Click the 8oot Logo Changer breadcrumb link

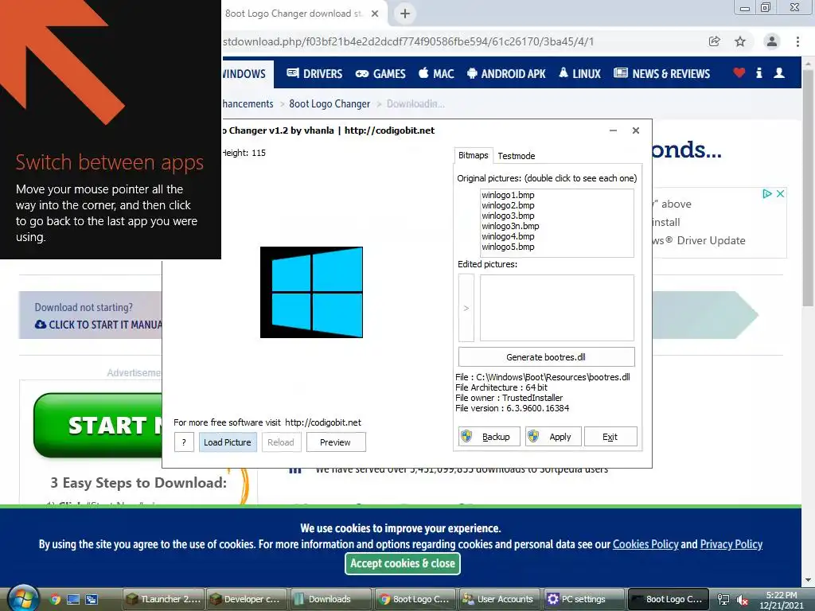330,104
